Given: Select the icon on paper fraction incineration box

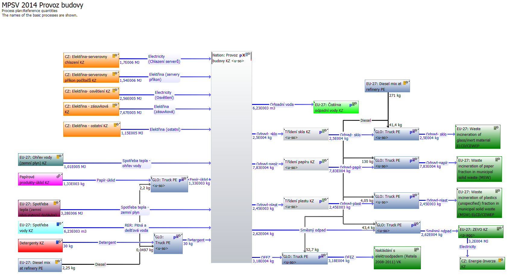Looking at the screenshot, I should pyautogui.click(x=497, y=159).
